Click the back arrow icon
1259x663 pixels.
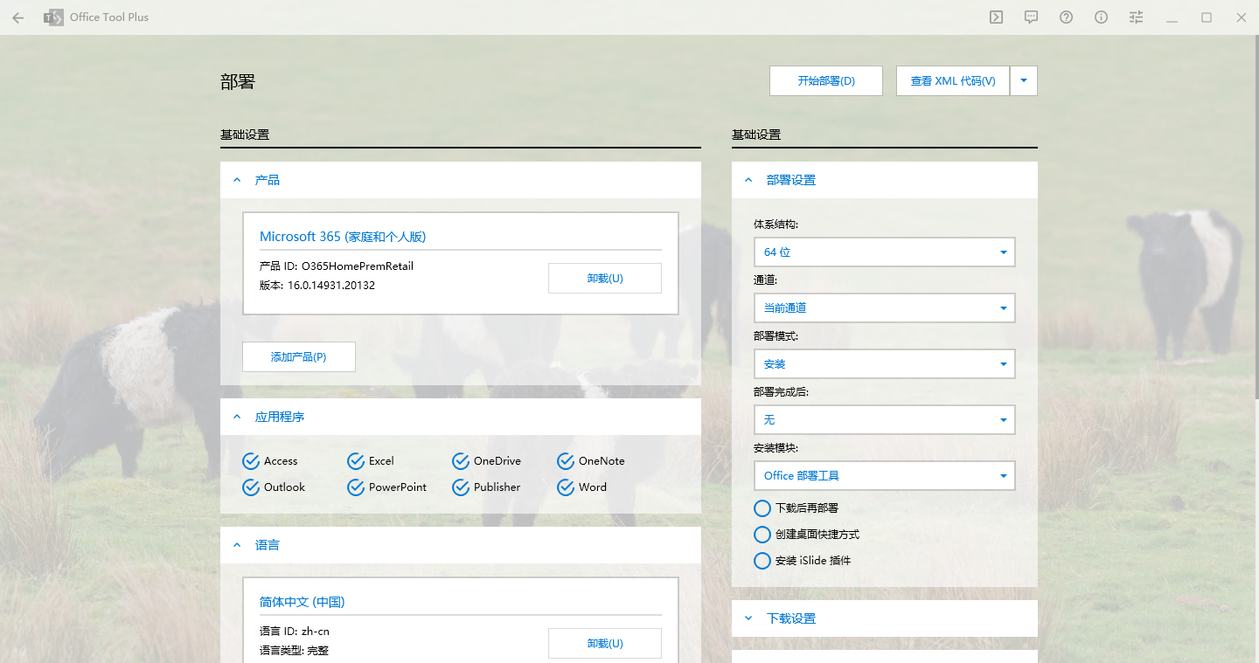click(18, 17)
